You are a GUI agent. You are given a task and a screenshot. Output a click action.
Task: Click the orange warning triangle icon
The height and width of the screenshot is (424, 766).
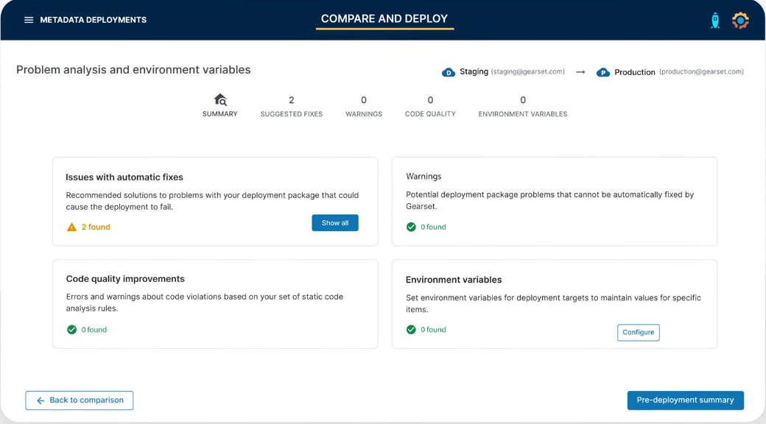pos(71,227)
